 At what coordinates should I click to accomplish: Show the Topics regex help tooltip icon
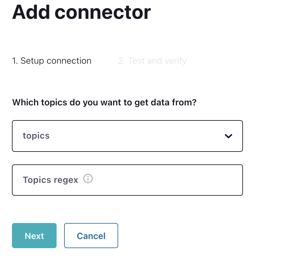(x=88, y=179)
